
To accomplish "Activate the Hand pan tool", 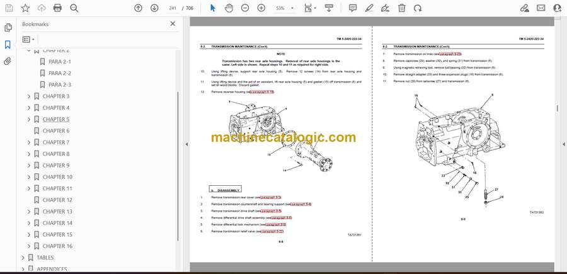I will (229, 8).
